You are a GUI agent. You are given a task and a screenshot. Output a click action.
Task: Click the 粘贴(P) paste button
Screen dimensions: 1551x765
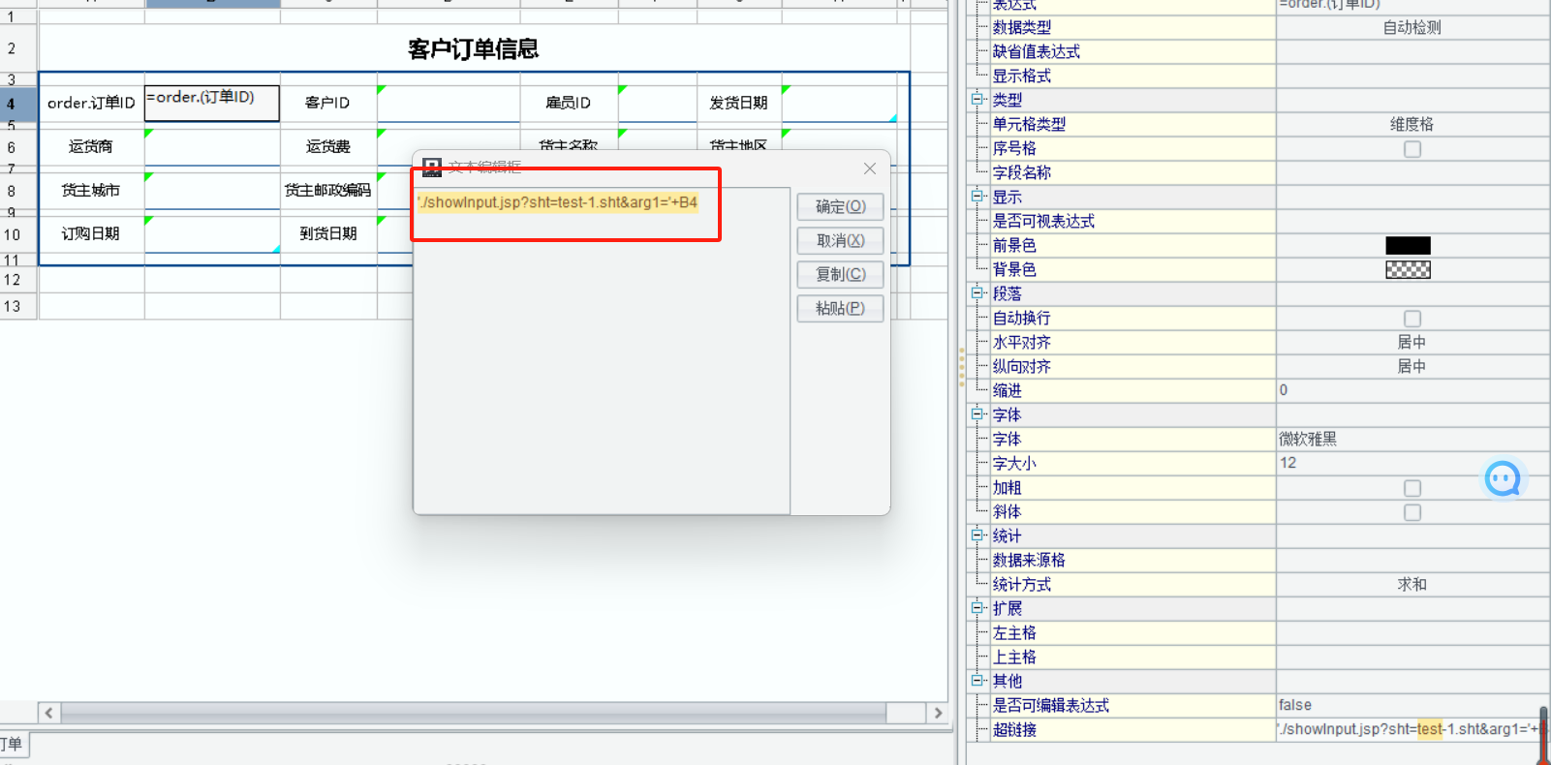click(x=840, y=308)
